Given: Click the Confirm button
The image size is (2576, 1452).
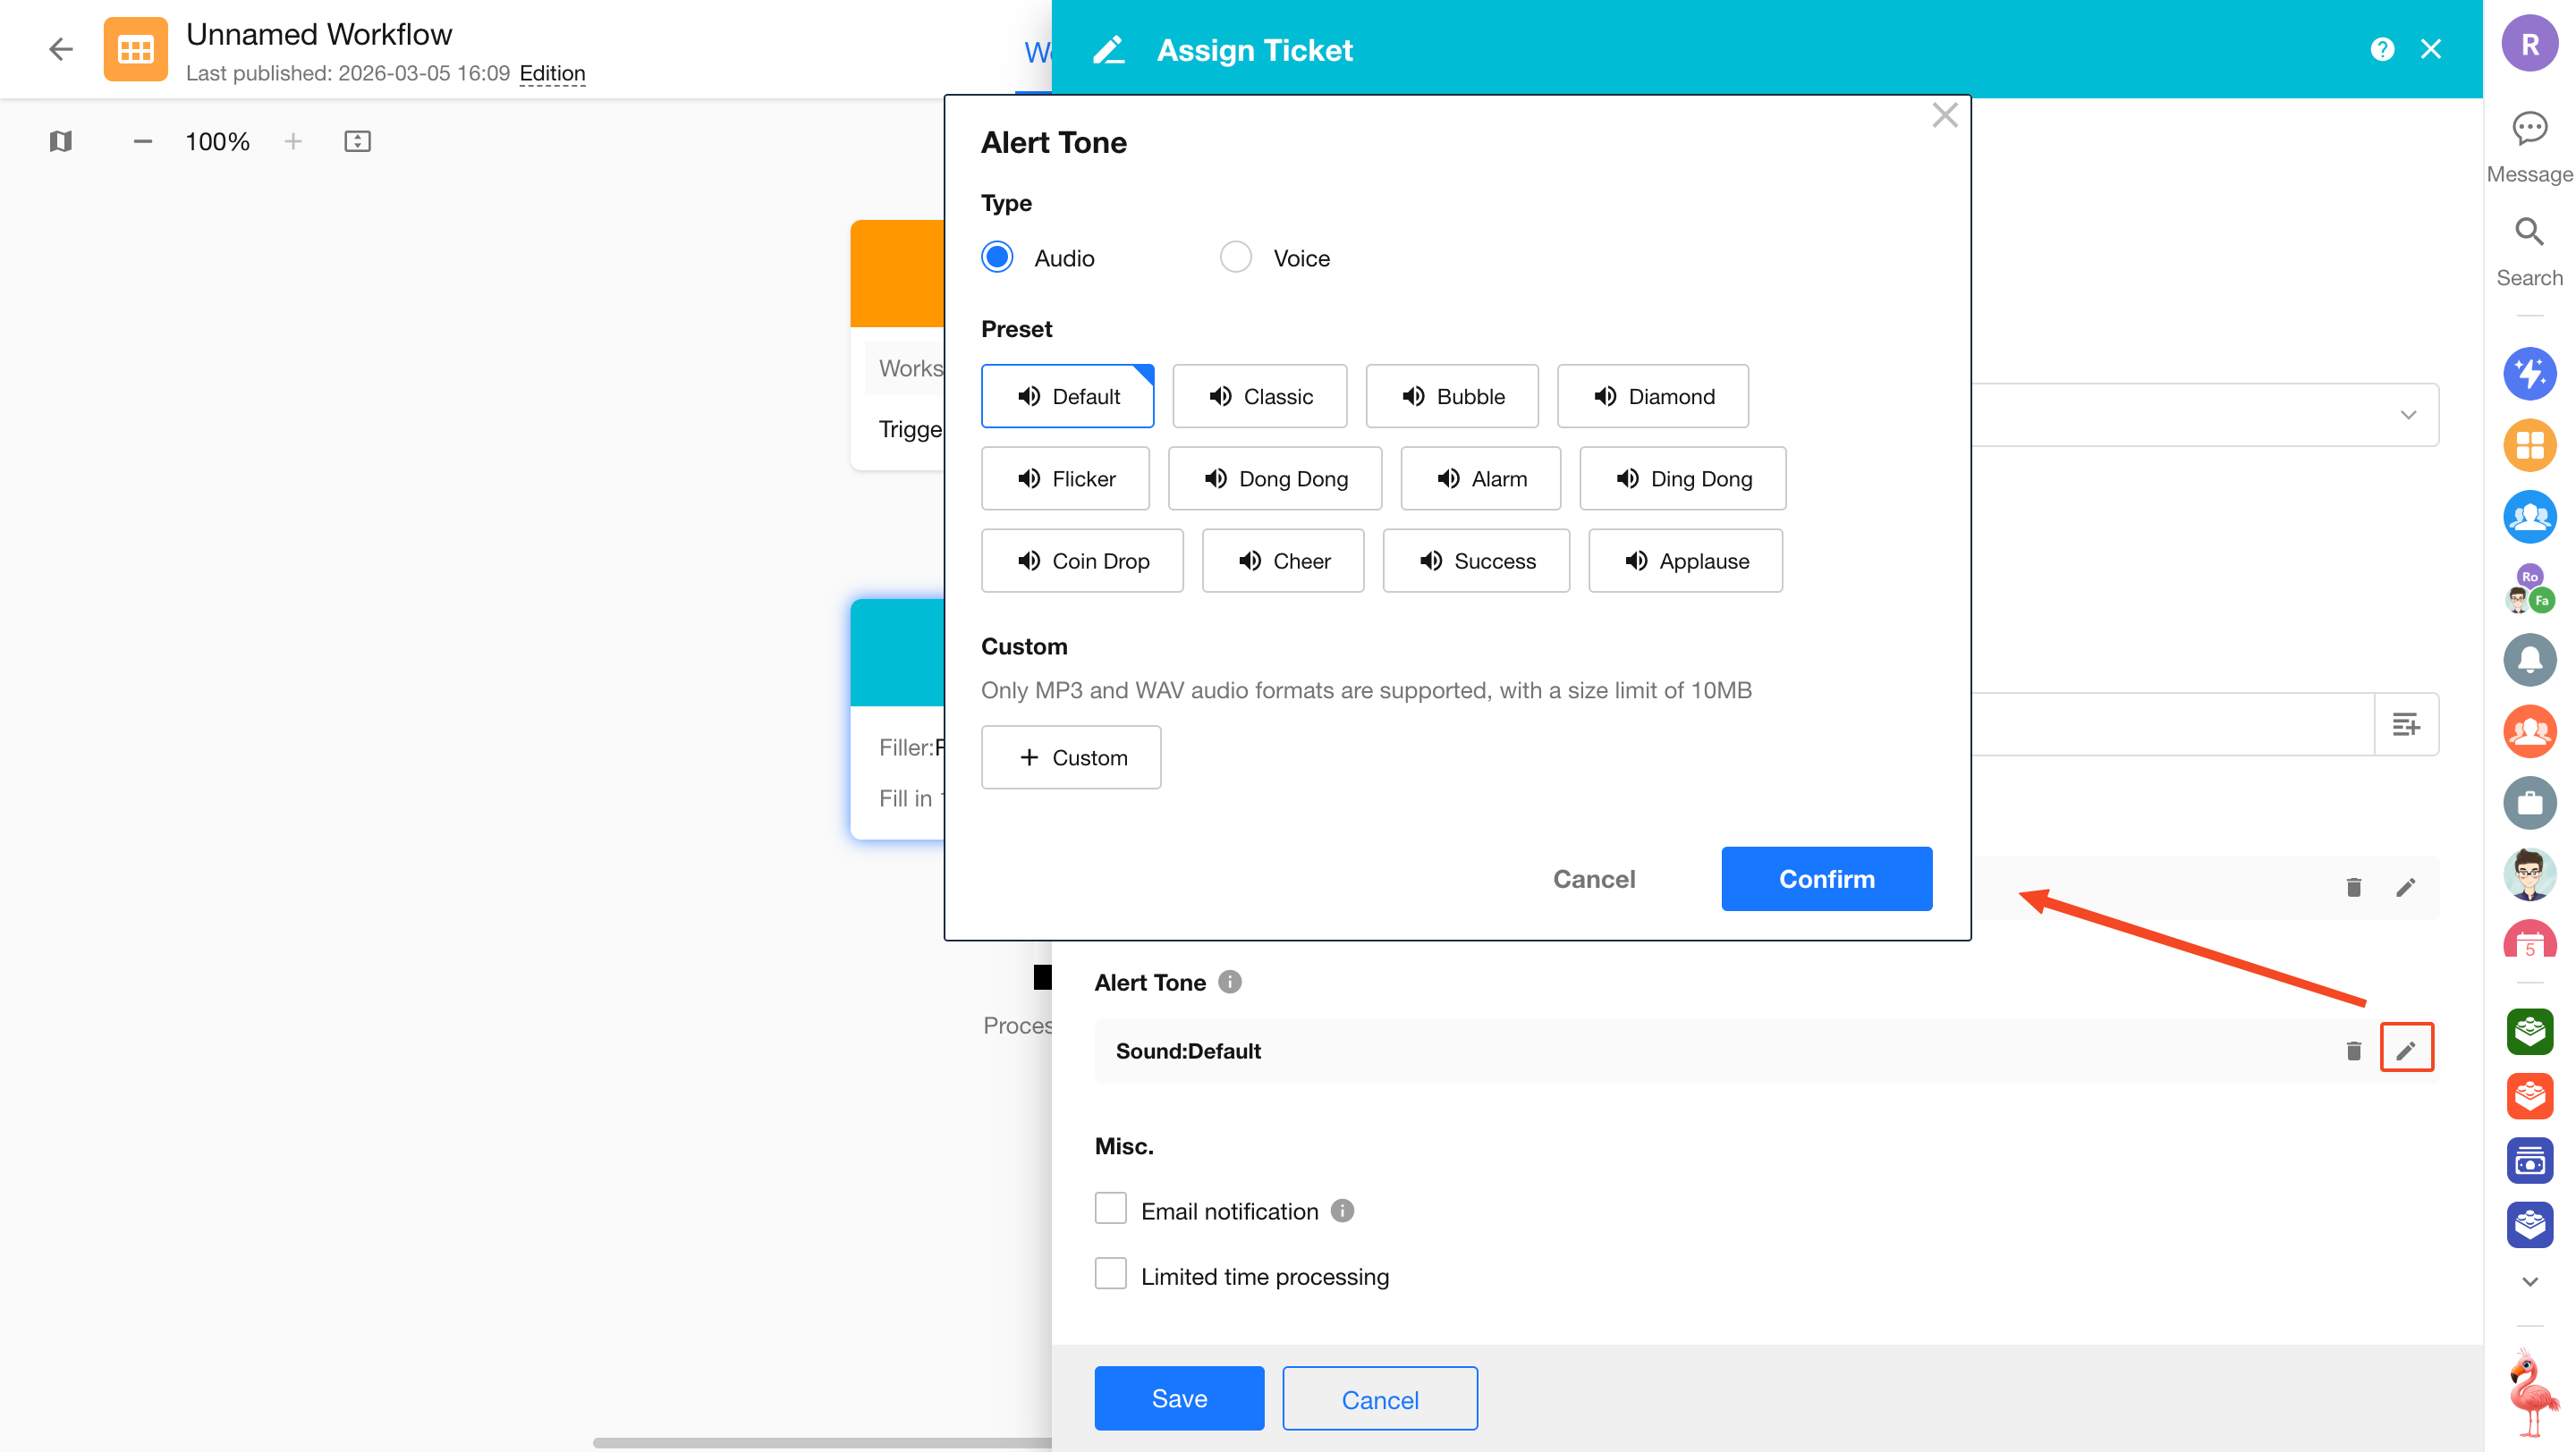Looking at the screenshot, I should coord(1826,878).
